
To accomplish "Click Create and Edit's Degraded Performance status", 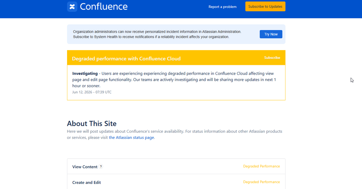I will tap(261, 182).
